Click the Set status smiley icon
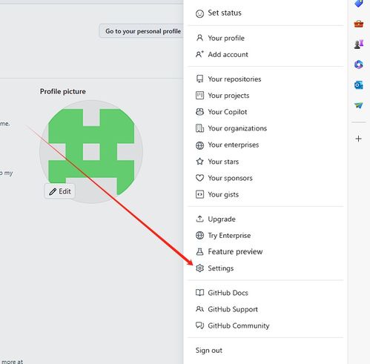370x364 pixels. 199,13
